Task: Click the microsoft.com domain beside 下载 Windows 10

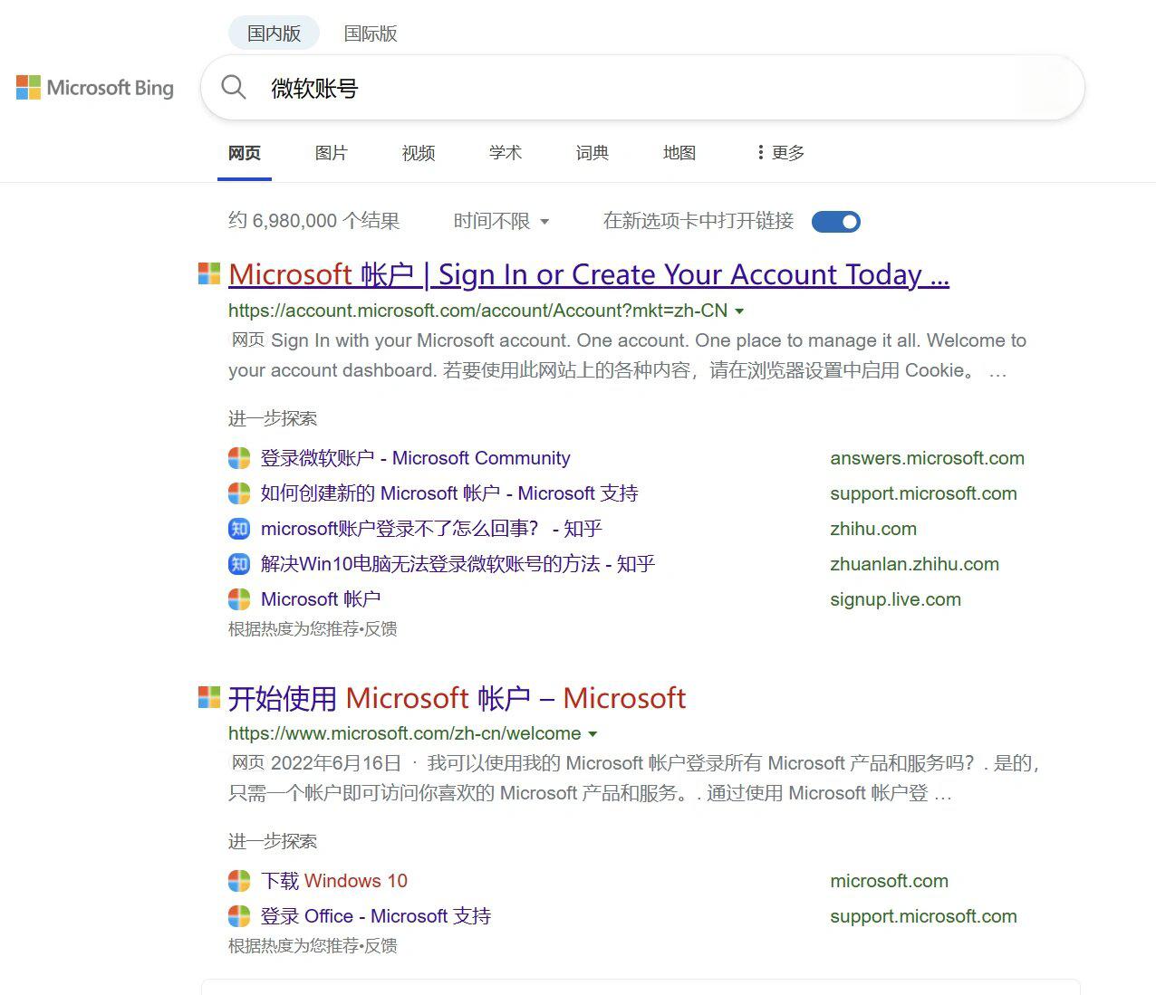Action: click(x=889, y=881)
